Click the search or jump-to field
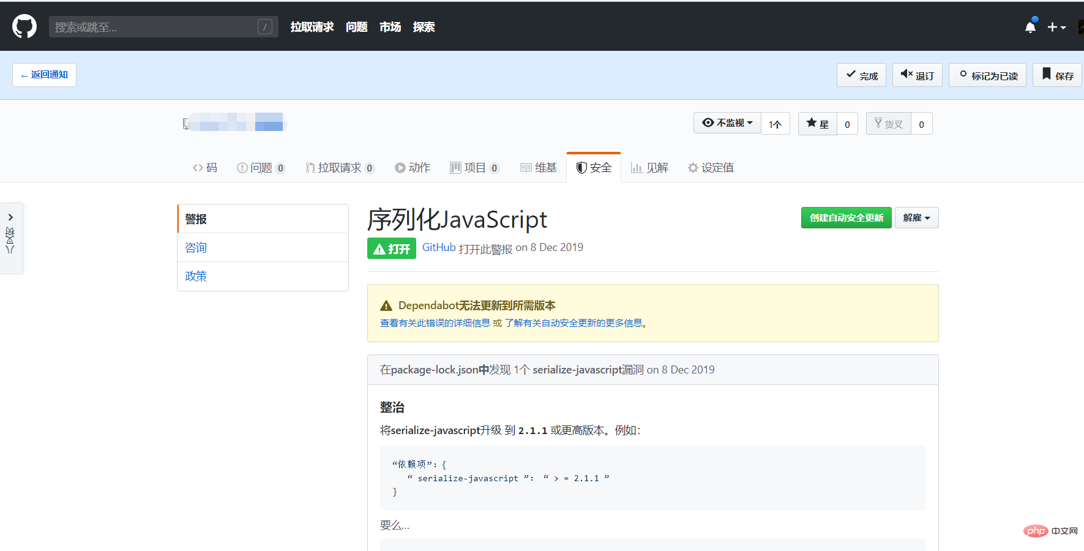1084x551 pixels. click(x=163, y=26)
